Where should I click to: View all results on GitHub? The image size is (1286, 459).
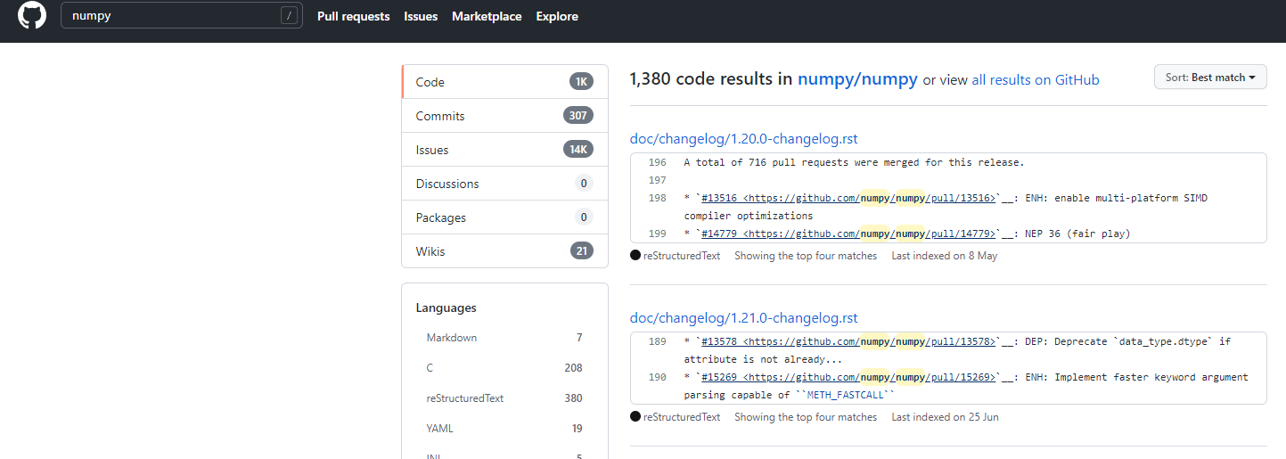(1036, 79)
